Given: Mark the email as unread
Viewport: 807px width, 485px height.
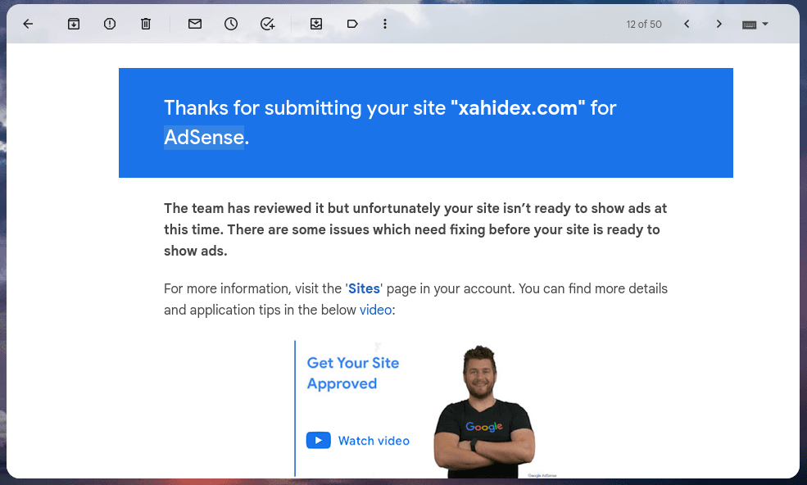Looking at the screenshot, I should pyautogui.click(x=194, y=24).
